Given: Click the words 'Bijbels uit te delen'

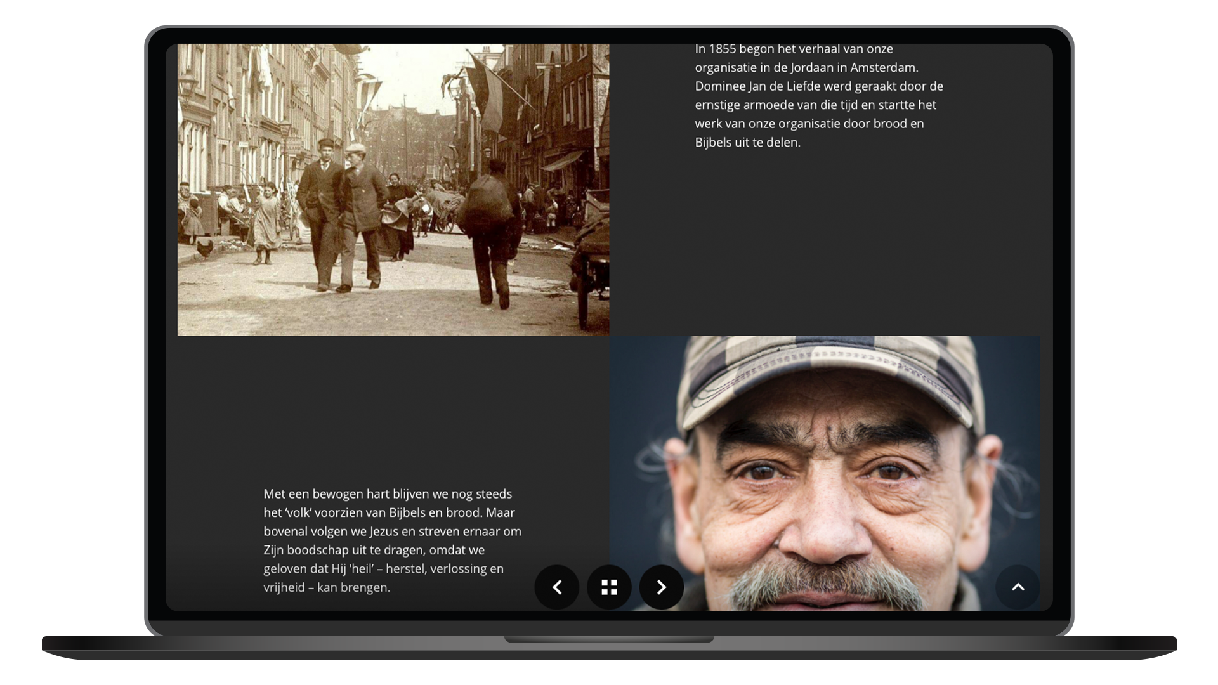Looking at the screenshot, I should tap(747, 143).
